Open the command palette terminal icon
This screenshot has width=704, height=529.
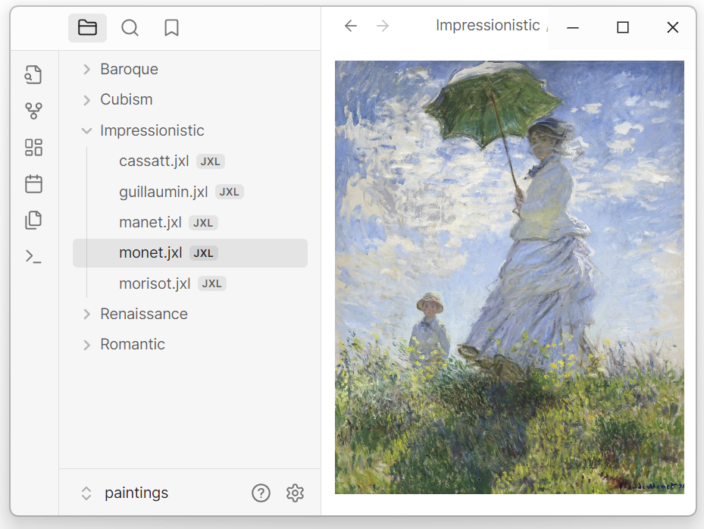(33, 256)
